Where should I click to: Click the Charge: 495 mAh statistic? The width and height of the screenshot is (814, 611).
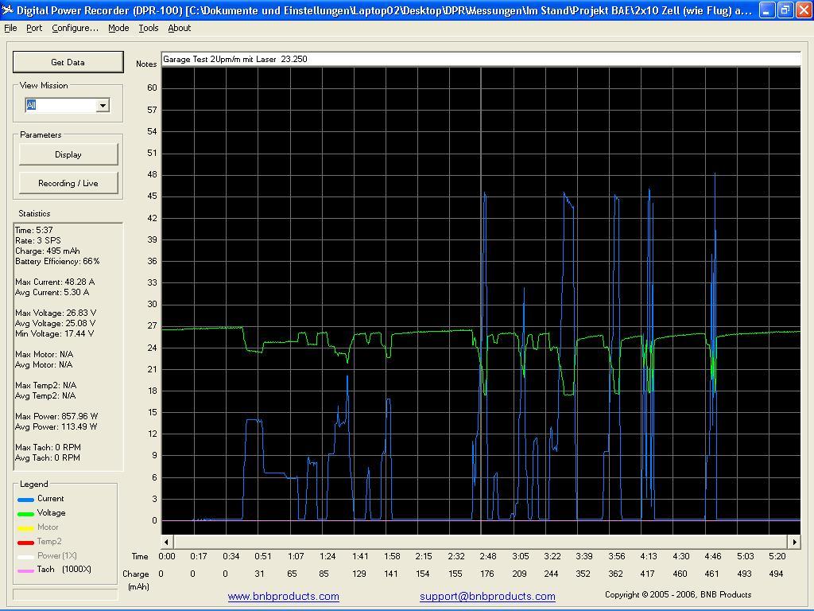click(47, 251)
